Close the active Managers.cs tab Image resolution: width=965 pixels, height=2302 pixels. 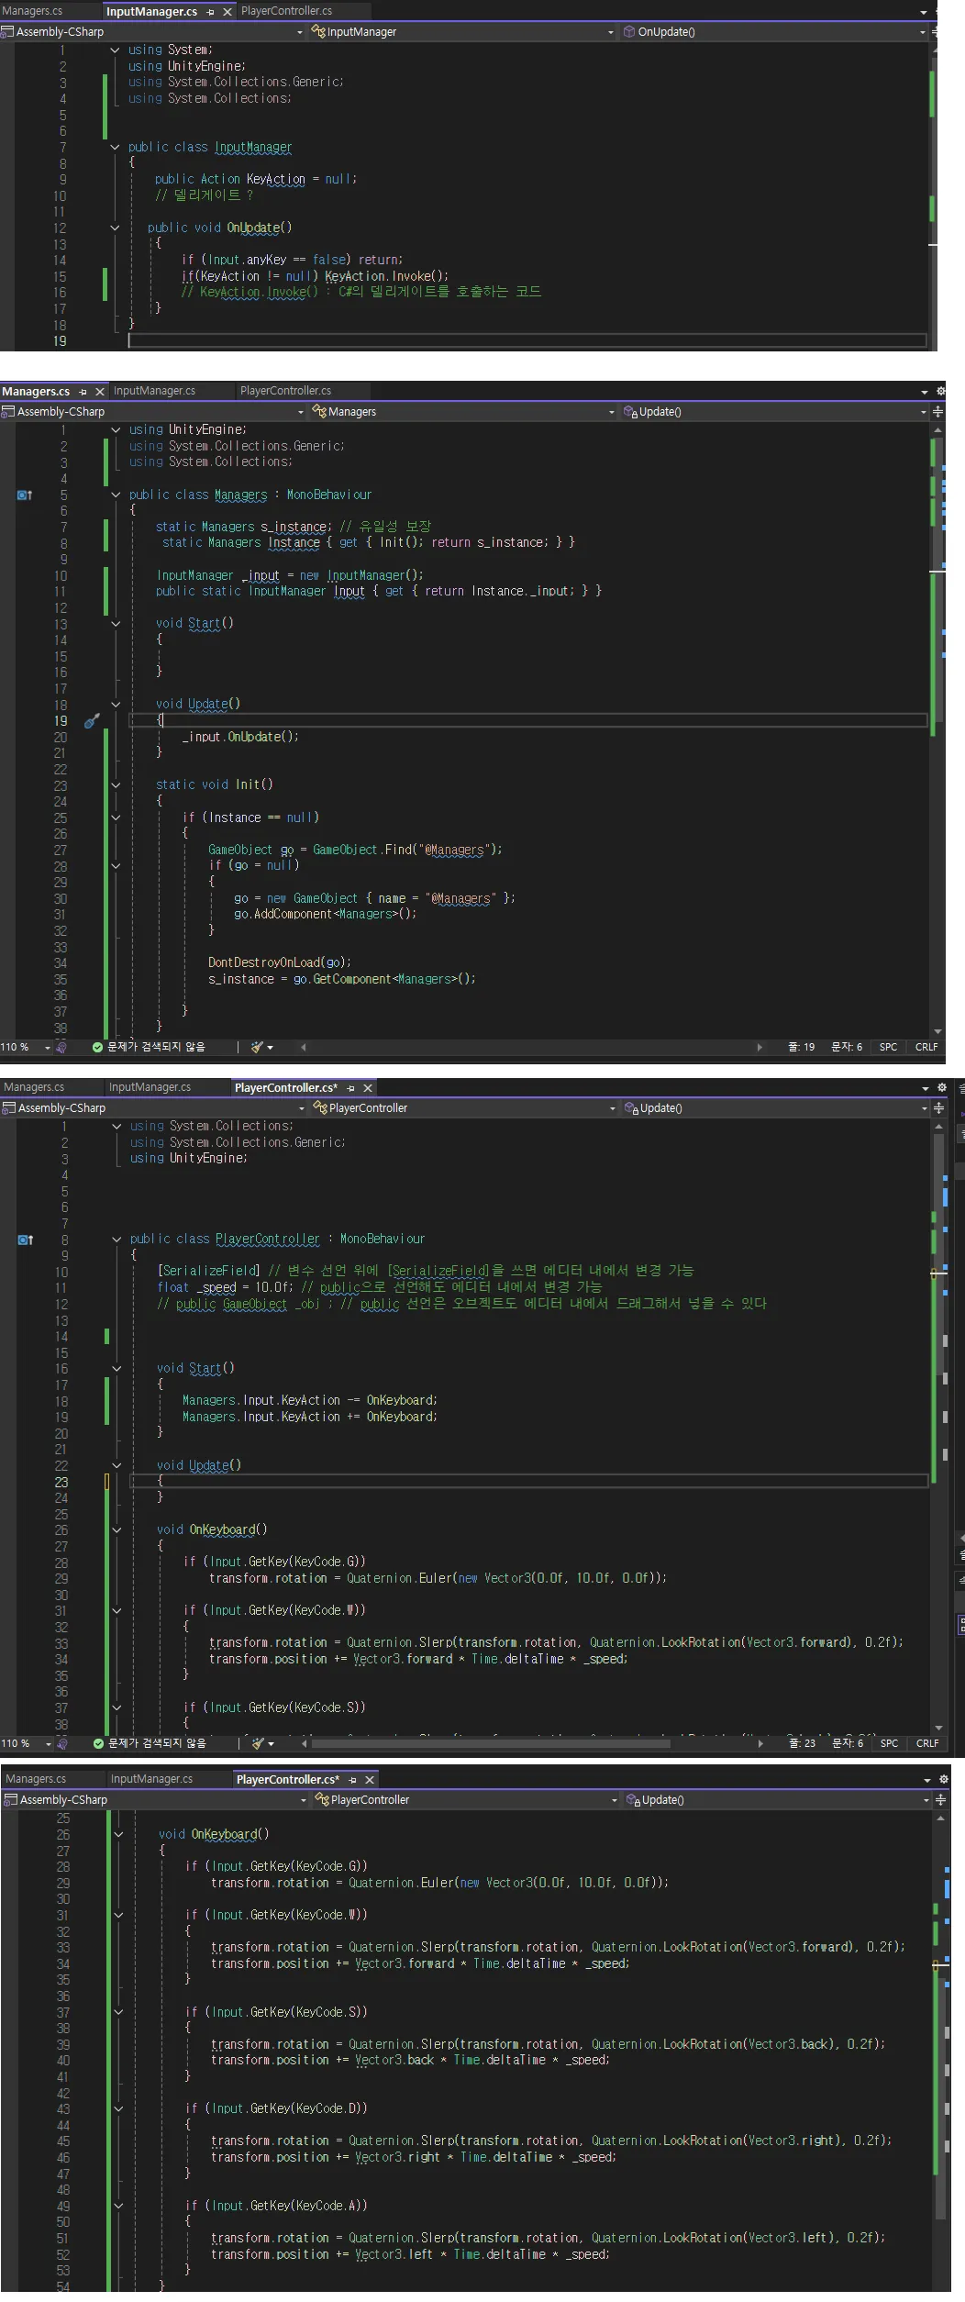click(100, 392)
